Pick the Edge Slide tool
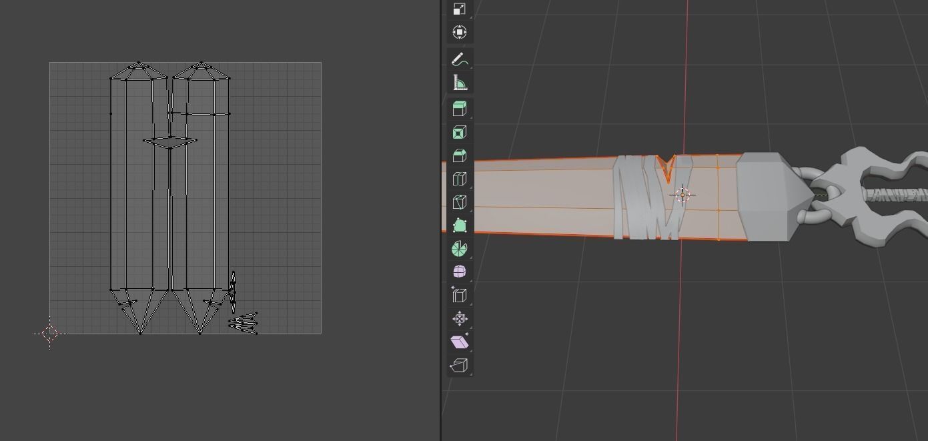928x441 pixels. tap(459, 296)
